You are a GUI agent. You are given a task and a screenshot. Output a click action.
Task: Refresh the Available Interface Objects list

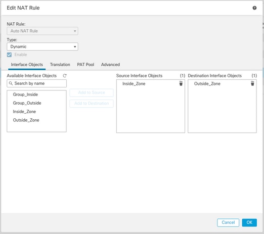65,76
